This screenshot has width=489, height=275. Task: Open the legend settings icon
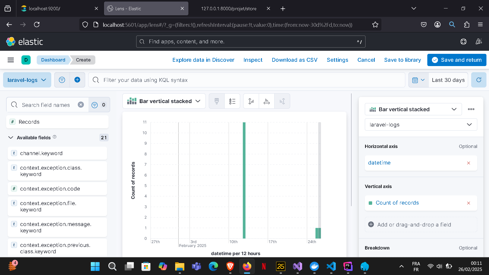pyautogui.click(x=232, y=101)
